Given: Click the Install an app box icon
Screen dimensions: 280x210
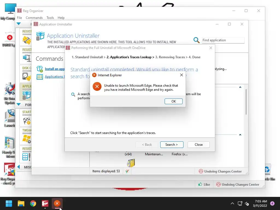Looking at the screenshot, I should click(x=40, y=69).
